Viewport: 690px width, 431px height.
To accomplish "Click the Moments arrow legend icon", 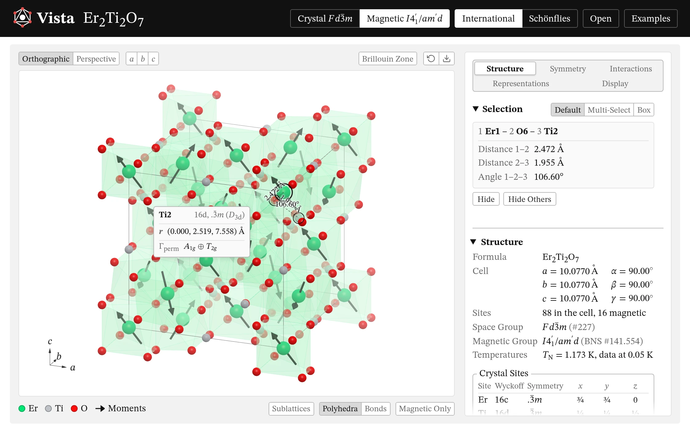I will pyautogui.click(x=100, y=409).
